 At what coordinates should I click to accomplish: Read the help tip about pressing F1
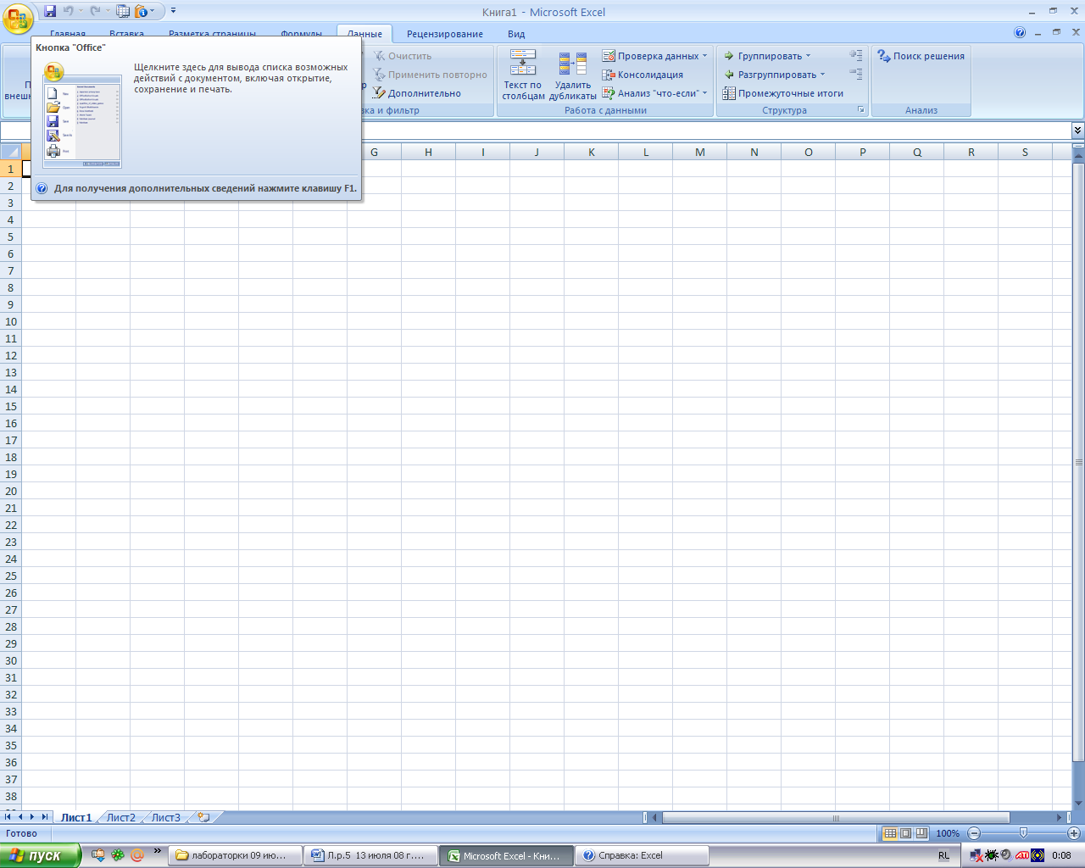205,188
